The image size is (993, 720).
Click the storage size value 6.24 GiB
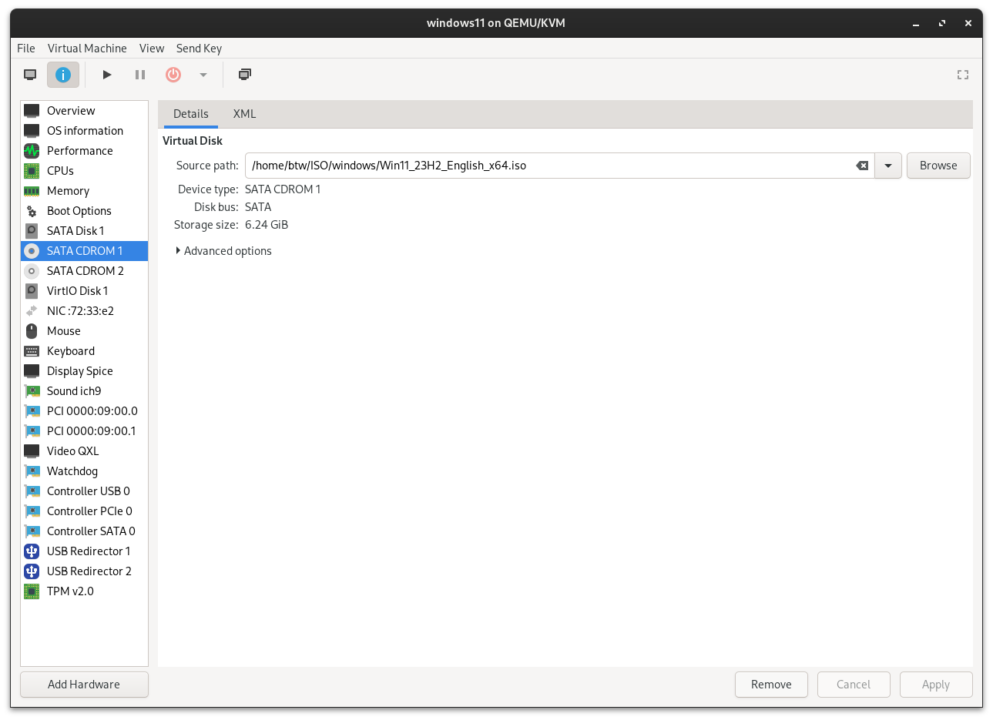point(267,225)
